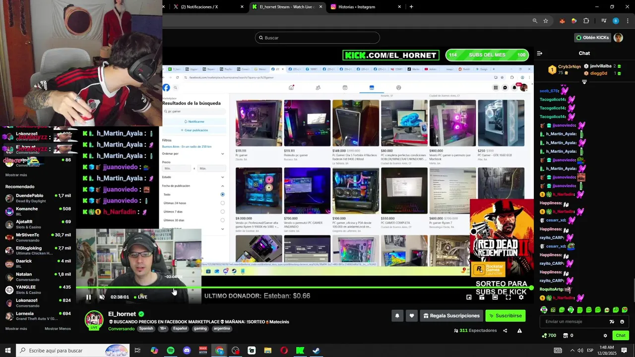635x357 pixels.
Task: Open Discord from the taskbar
Action: 187,351
